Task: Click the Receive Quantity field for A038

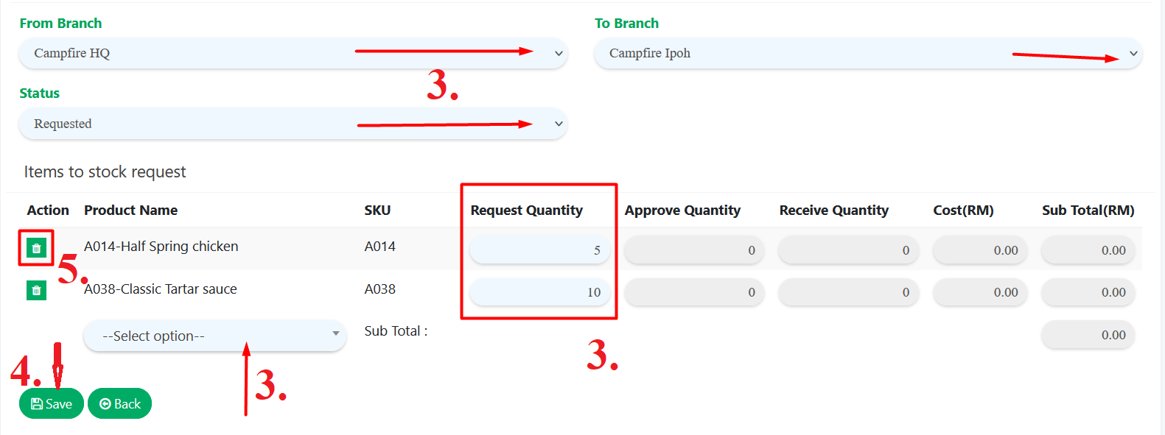Action: (848, 291)
